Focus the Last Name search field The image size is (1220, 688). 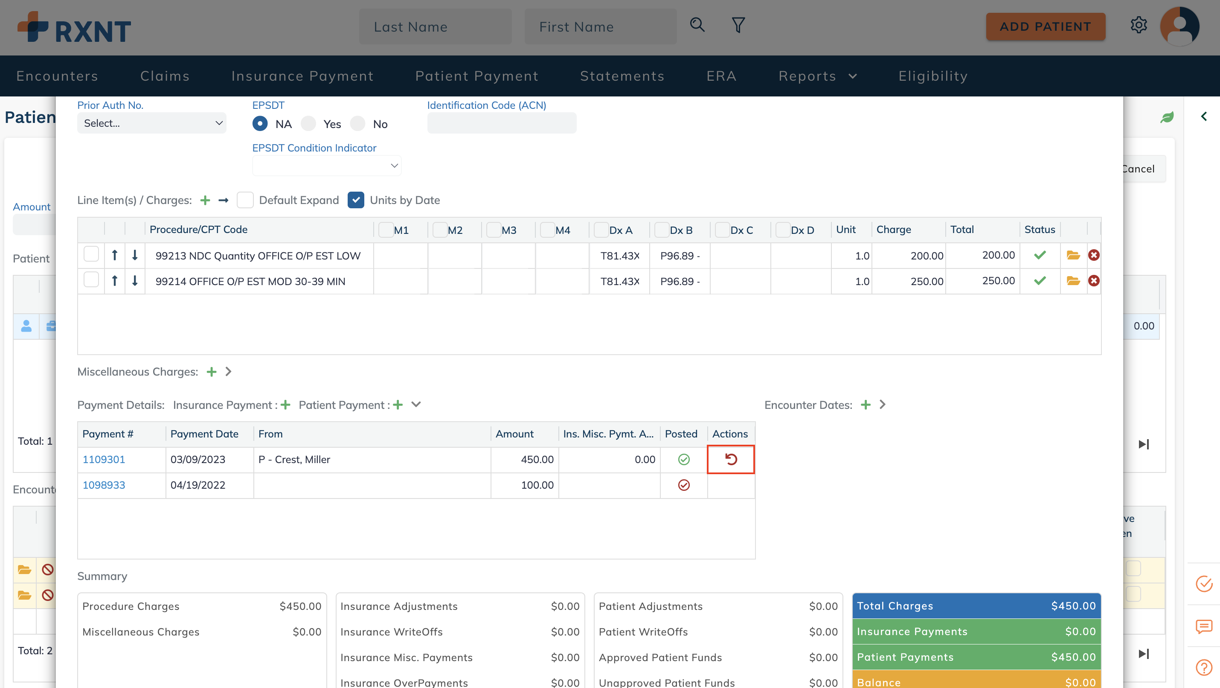[435, 26]
